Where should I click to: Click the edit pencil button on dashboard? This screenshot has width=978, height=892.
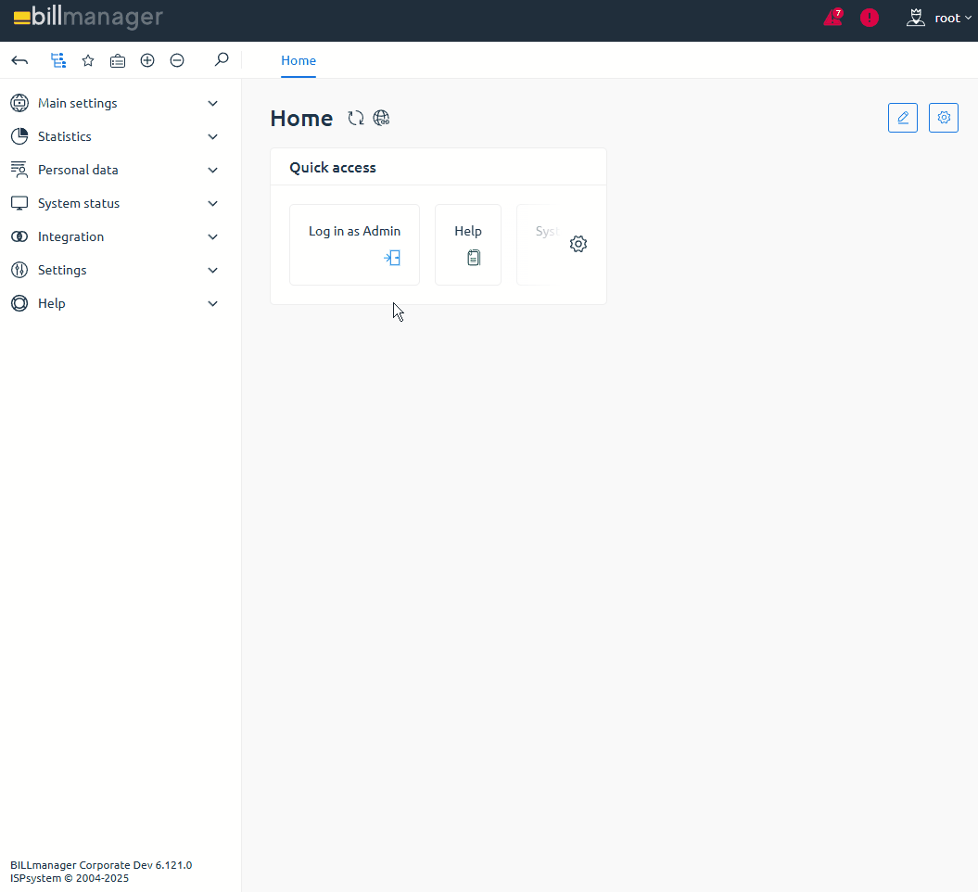pos(903,118)
